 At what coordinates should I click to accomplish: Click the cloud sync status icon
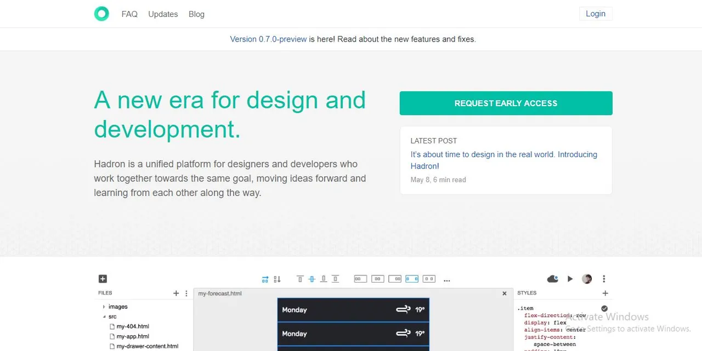[x=552, y=279]
